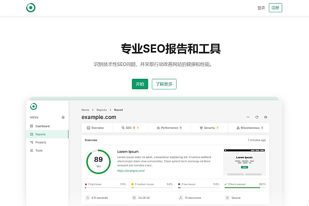This screenshot has height=206, width=309.
Task: Click the tests passed label
Action: click(x=236, y=184)
